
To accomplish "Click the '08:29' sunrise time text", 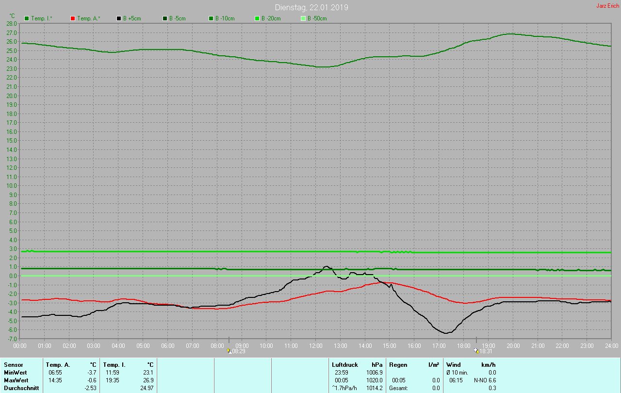I will [x=239, y=351].
